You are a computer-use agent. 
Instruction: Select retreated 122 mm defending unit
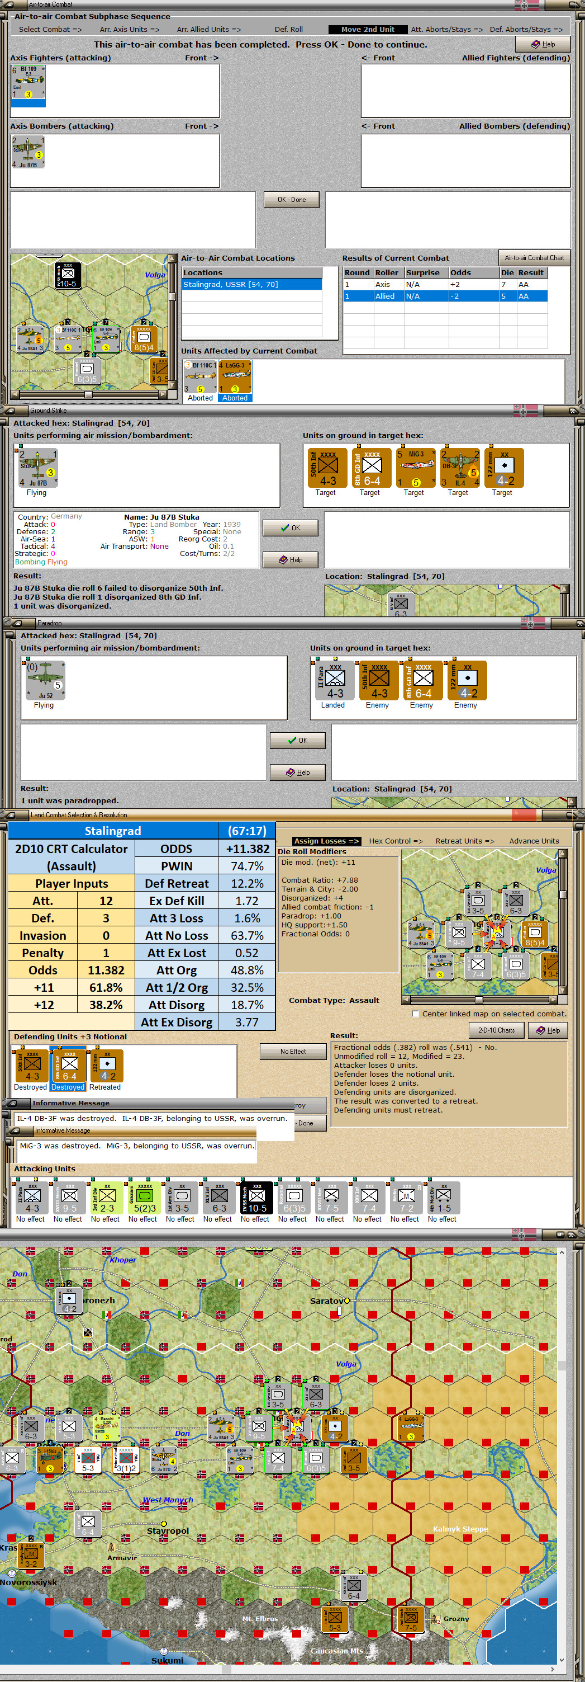[x=106, y=1066]
